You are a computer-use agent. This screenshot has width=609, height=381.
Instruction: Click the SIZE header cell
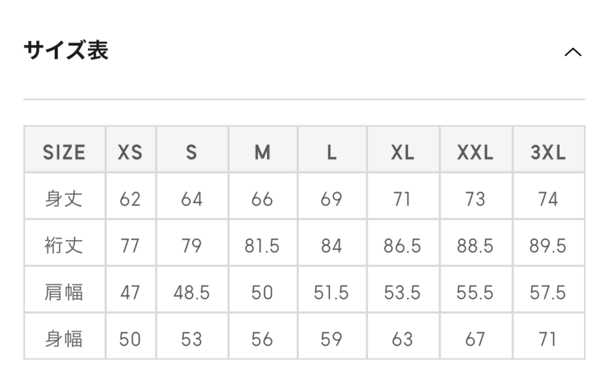(x=64, y=152)
